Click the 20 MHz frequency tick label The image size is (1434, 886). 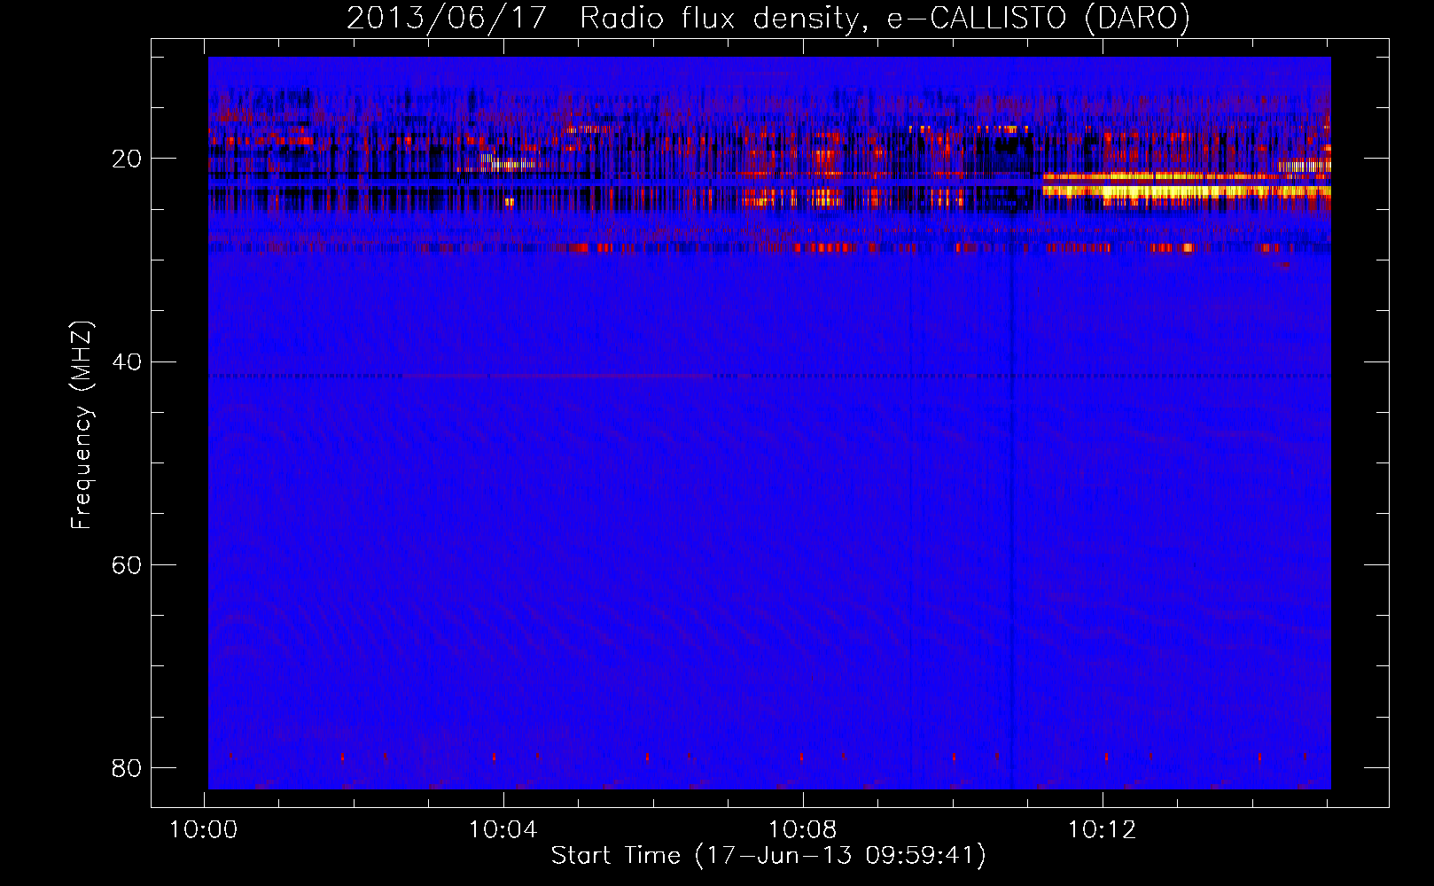click(x=127, y=159)
